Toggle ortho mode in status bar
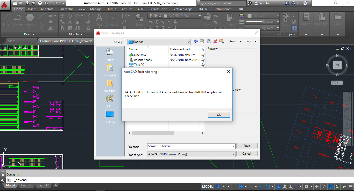This screenshot has height=191, width=354. (234, 186)
